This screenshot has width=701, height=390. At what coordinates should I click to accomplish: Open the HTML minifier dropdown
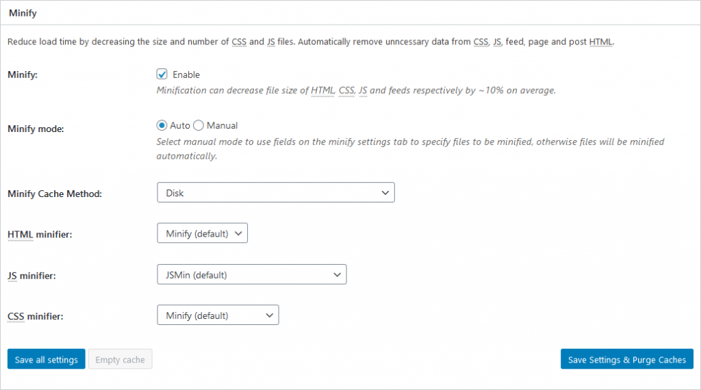(x=202, y=233)
